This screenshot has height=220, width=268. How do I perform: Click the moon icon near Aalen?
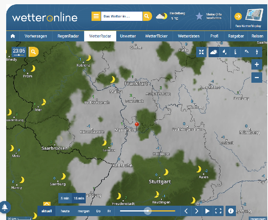[x=199, y=169]
